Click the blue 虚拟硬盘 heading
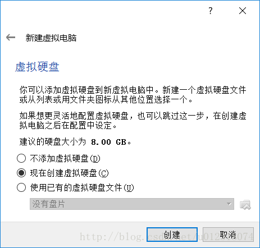This screenshot has width=260, height=248. tap(37, 67)
